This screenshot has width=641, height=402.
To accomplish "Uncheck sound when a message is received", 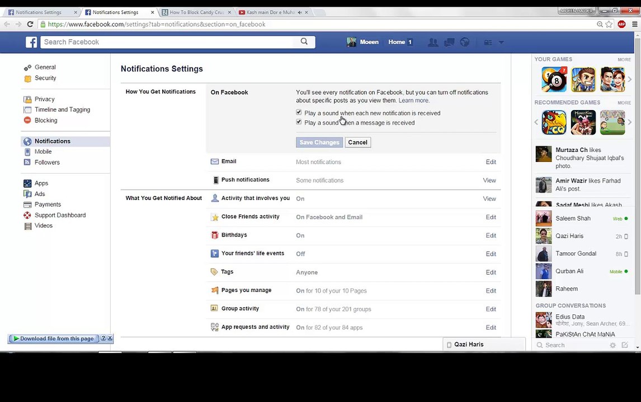I will pyautogui.click(x=299, y=122).
